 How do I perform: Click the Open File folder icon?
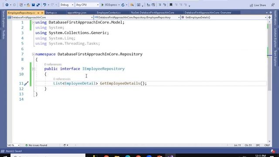tap(28, 5)
